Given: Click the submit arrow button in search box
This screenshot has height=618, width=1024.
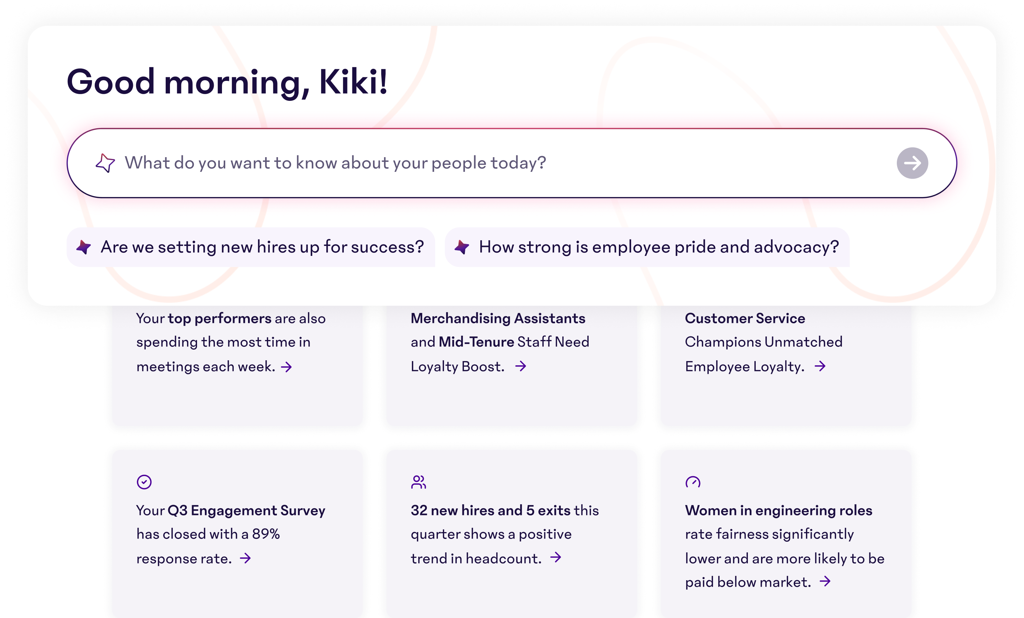Looking at the screenshot, I should tap(912, 163).
